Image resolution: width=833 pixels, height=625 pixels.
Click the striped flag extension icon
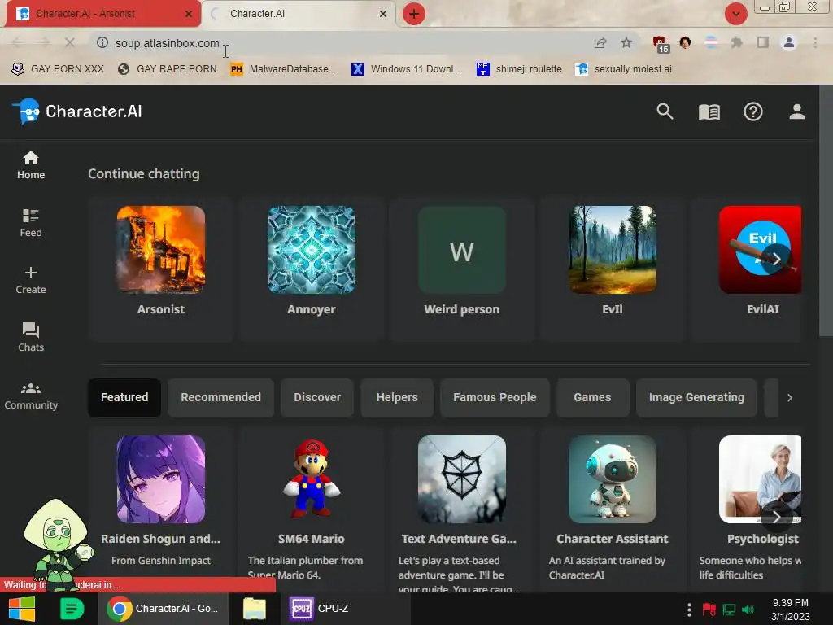click(711, 42)
